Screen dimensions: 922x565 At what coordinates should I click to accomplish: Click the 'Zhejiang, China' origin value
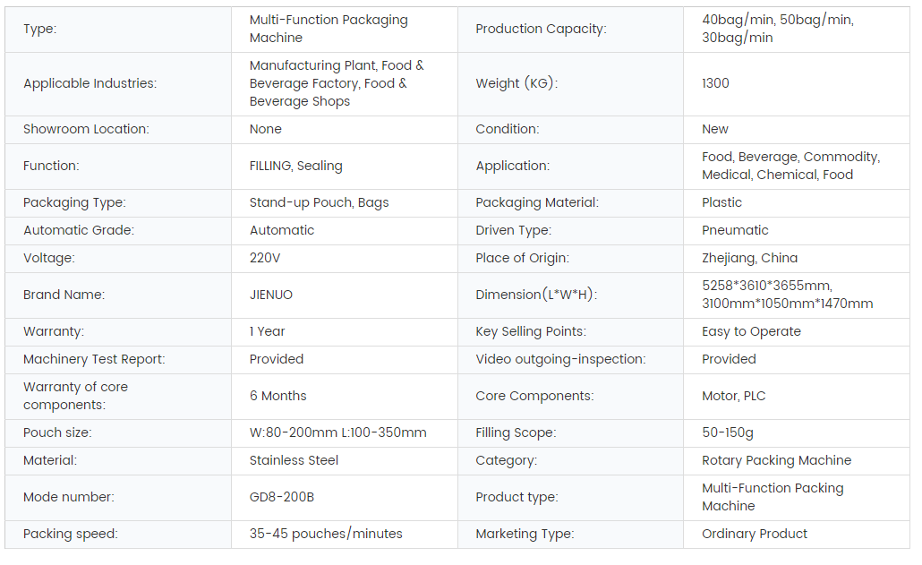click(749, 258)
